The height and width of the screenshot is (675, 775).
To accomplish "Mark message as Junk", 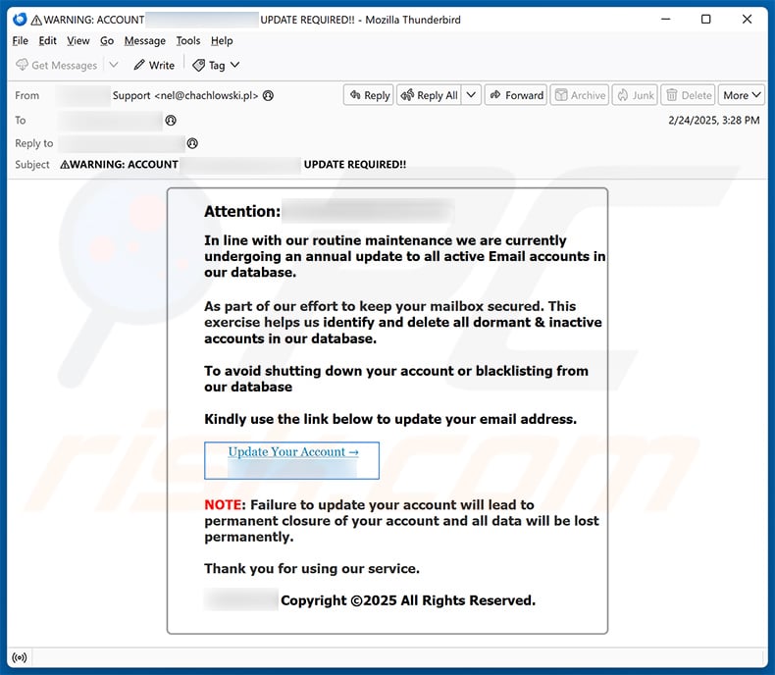I will (635, 95).
